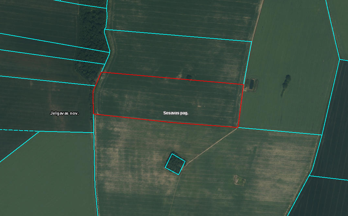Select the bright green field at bottom left
This screenshot has height=216, width=348.
(48, 175)
